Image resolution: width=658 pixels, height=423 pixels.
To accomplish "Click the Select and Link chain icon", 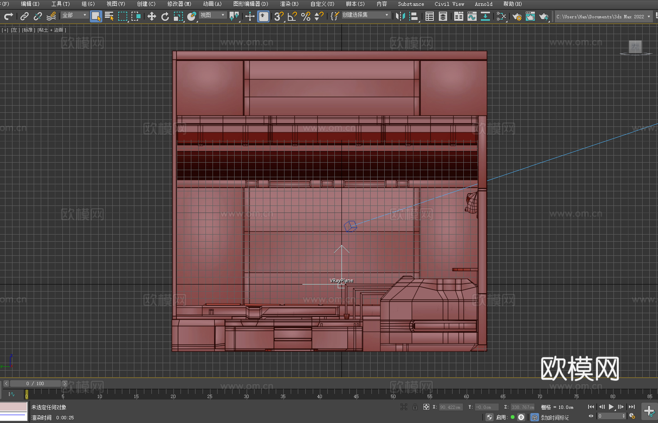I will tap(25, 16).
